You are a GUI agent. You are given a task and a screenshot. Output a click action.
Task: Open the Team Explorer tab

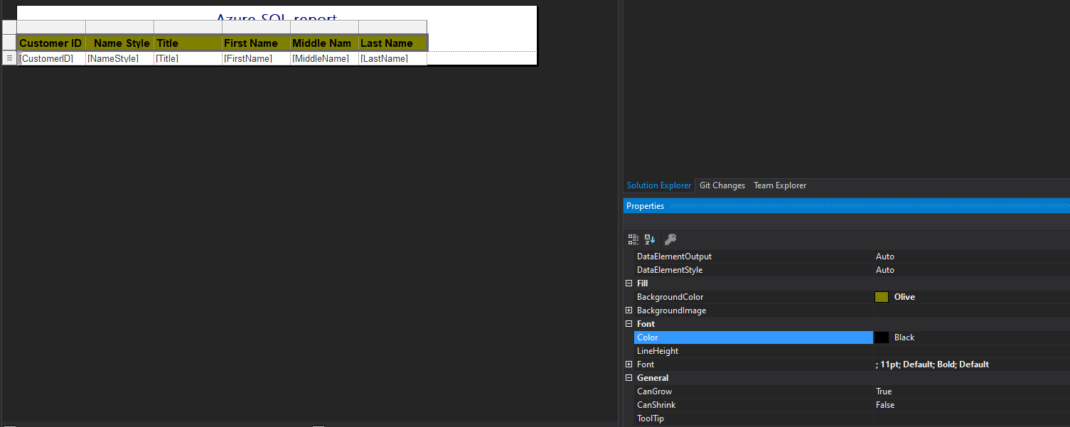(x=780, y=185)
